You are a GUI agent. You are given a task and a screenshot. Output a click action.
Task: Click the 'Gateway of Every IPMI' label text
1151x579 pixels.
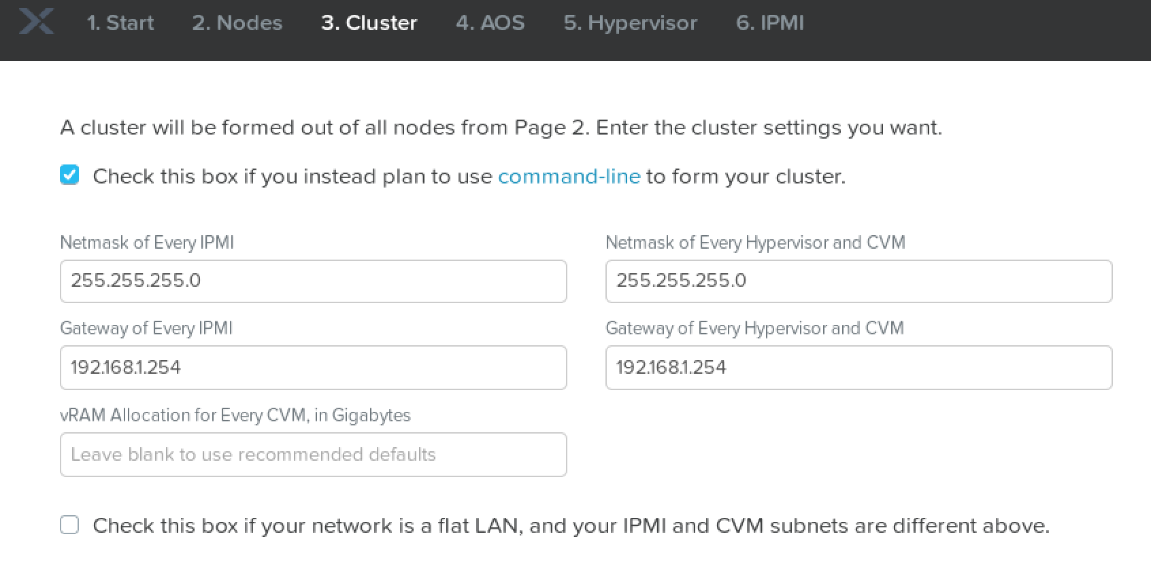pyautogui.click(x=146, y=328)
